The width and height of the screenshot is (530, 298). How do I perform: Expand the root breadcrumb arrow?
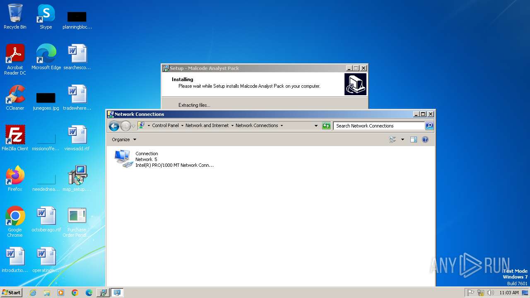149,125
